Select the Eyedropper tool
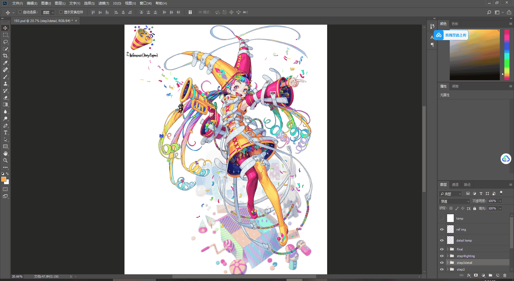Screen dimensions: 514x281 5,63
